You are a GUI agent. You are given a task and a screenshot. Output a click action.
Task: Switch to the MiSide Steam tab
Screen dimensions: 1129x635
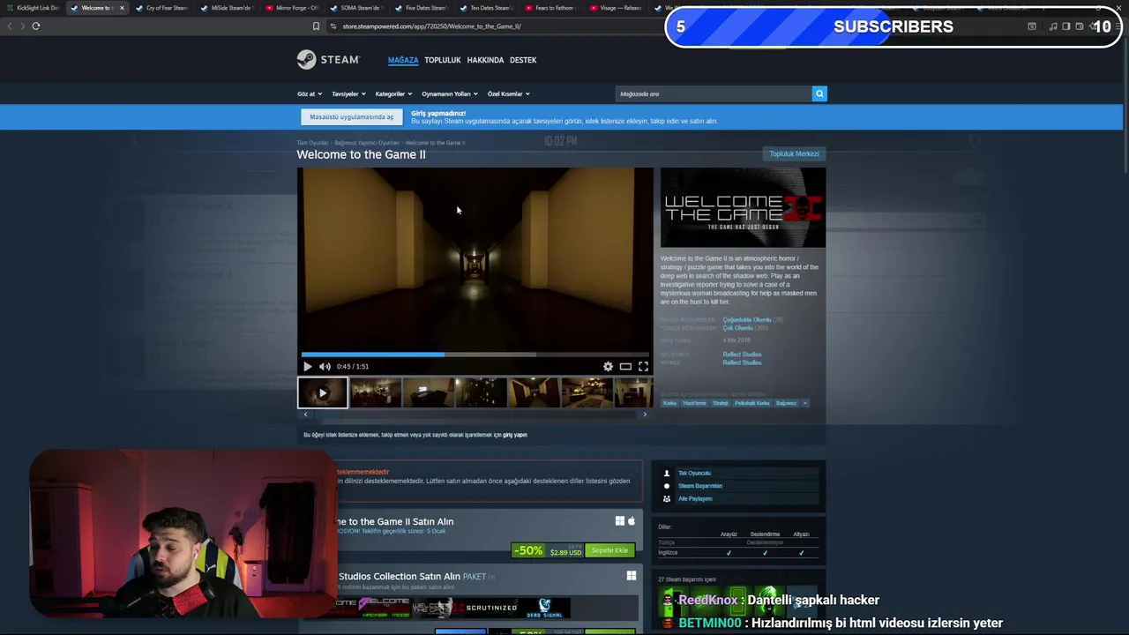point(227,8)
